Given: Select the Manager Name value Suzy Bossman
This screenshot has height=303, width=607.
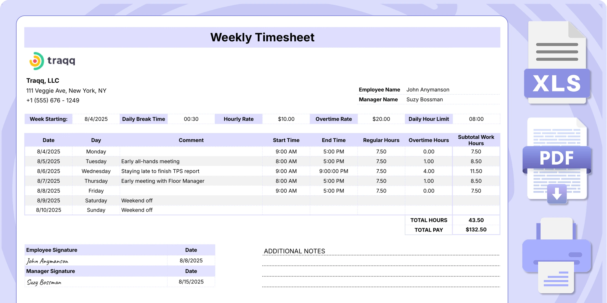Looking at the screenshot, I should (x=424, y=99).
